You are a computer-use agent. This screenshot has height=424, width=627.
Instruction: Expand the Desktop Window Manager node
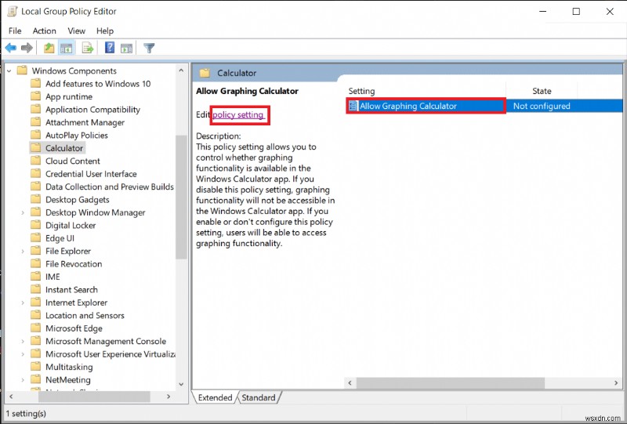pyautogui.click(x=23, y=213)
